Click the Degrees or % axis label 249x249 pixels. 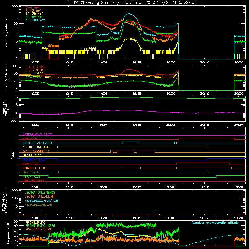(8, 233)
